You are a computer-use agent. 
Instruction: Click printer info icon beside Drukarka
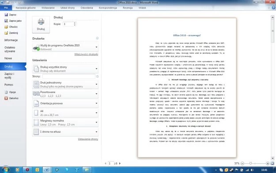[x=97, y=38]
